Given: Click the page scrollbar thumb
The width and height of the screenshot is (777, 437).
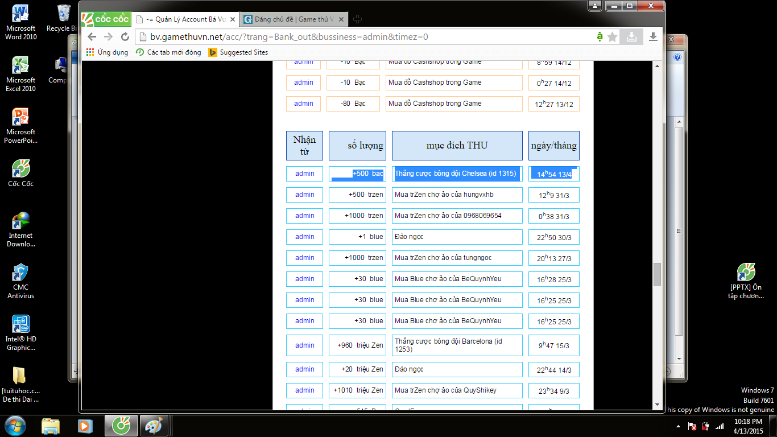Looking at the screenshot, I should coord(658,274).
